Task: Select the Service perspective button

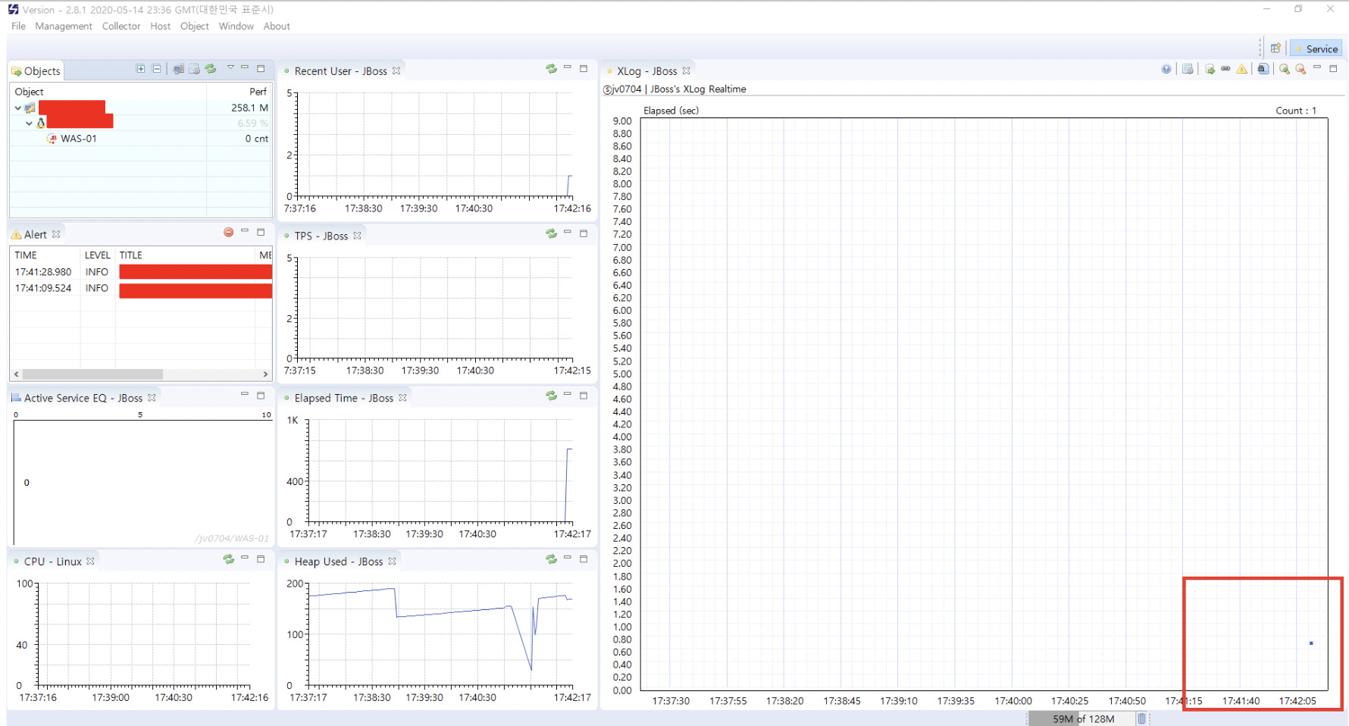Action: pyautogui.click(x=1316, y=49)
